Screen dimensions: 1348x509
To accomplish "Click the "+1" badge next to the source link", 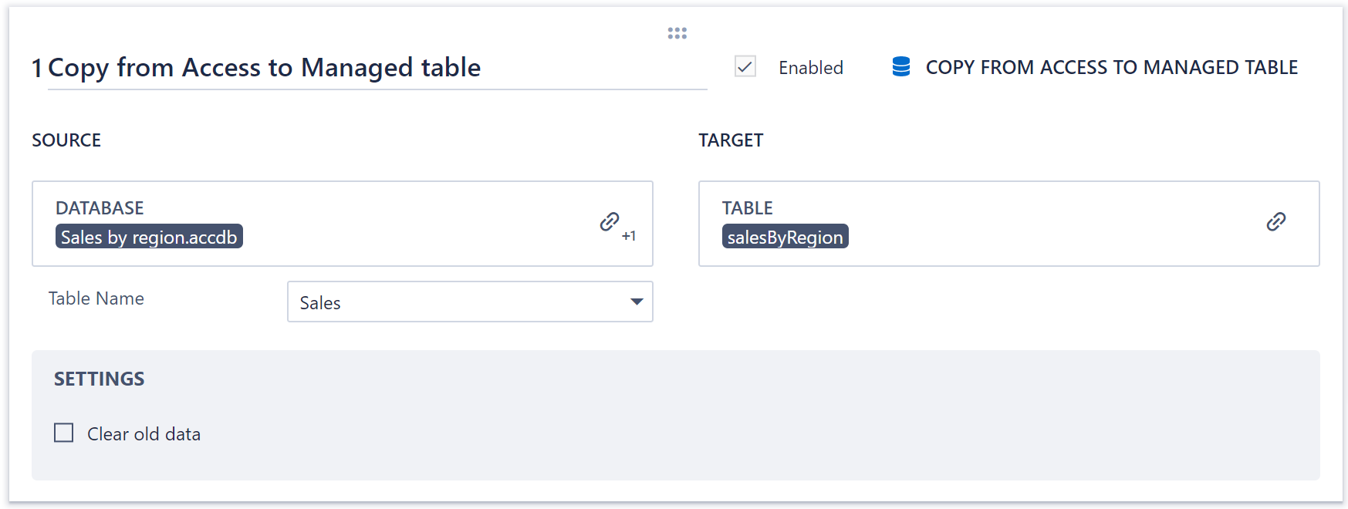I will click(630, 236).
